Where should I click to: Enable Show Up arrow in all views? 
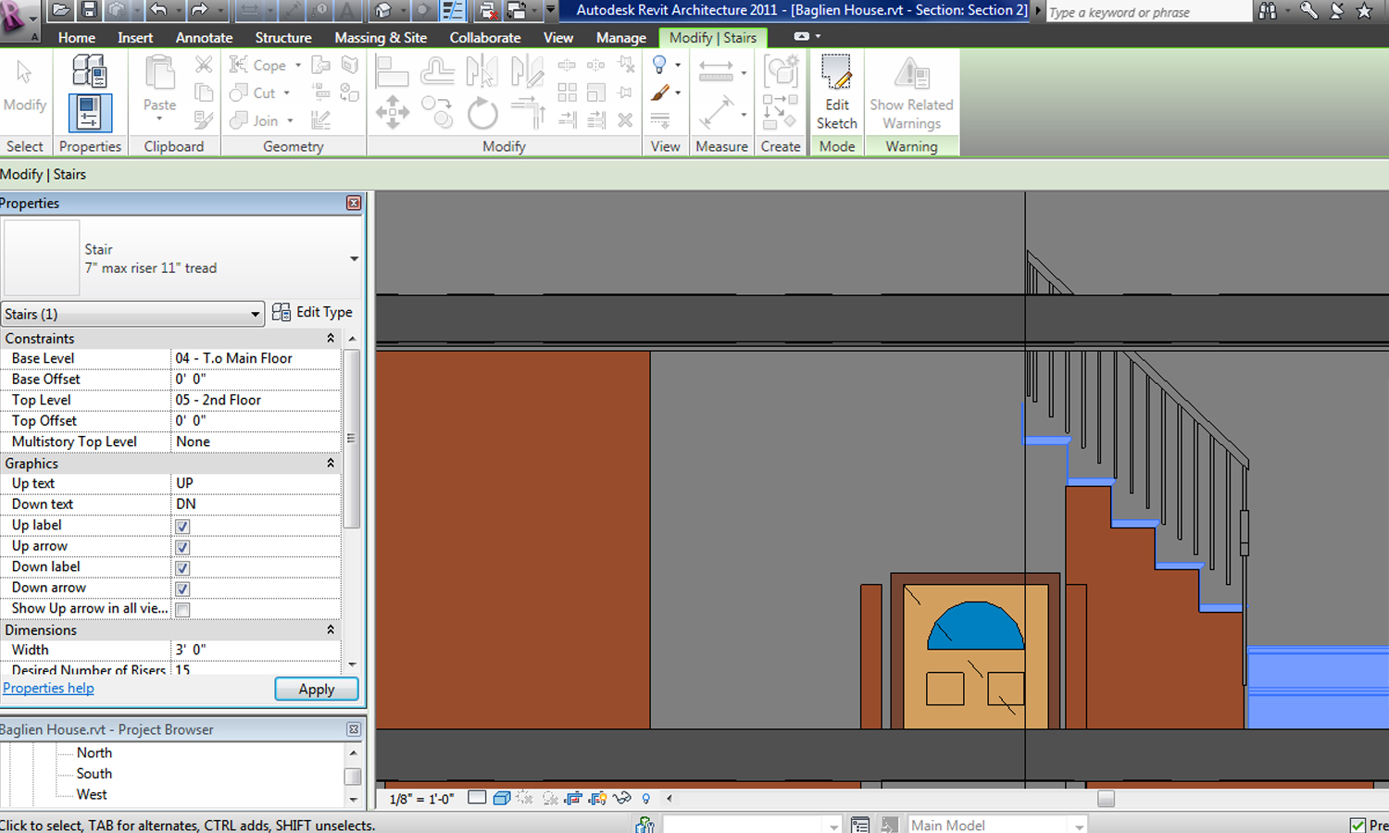pos(182,610)
